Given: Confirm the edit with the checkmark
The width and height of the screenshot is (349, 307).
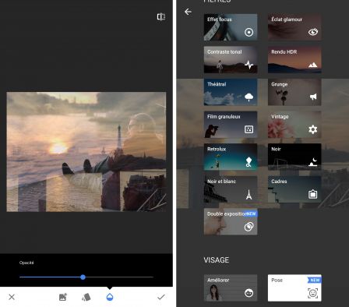Looking at the screenshot, I should [x=161, y=297].
